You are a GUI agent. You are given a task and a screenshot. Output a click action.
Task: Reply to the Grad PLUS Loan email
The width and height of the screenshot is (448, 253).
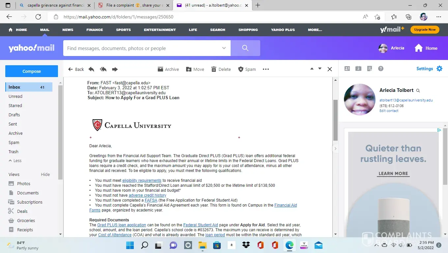click(x=91, y=69)
